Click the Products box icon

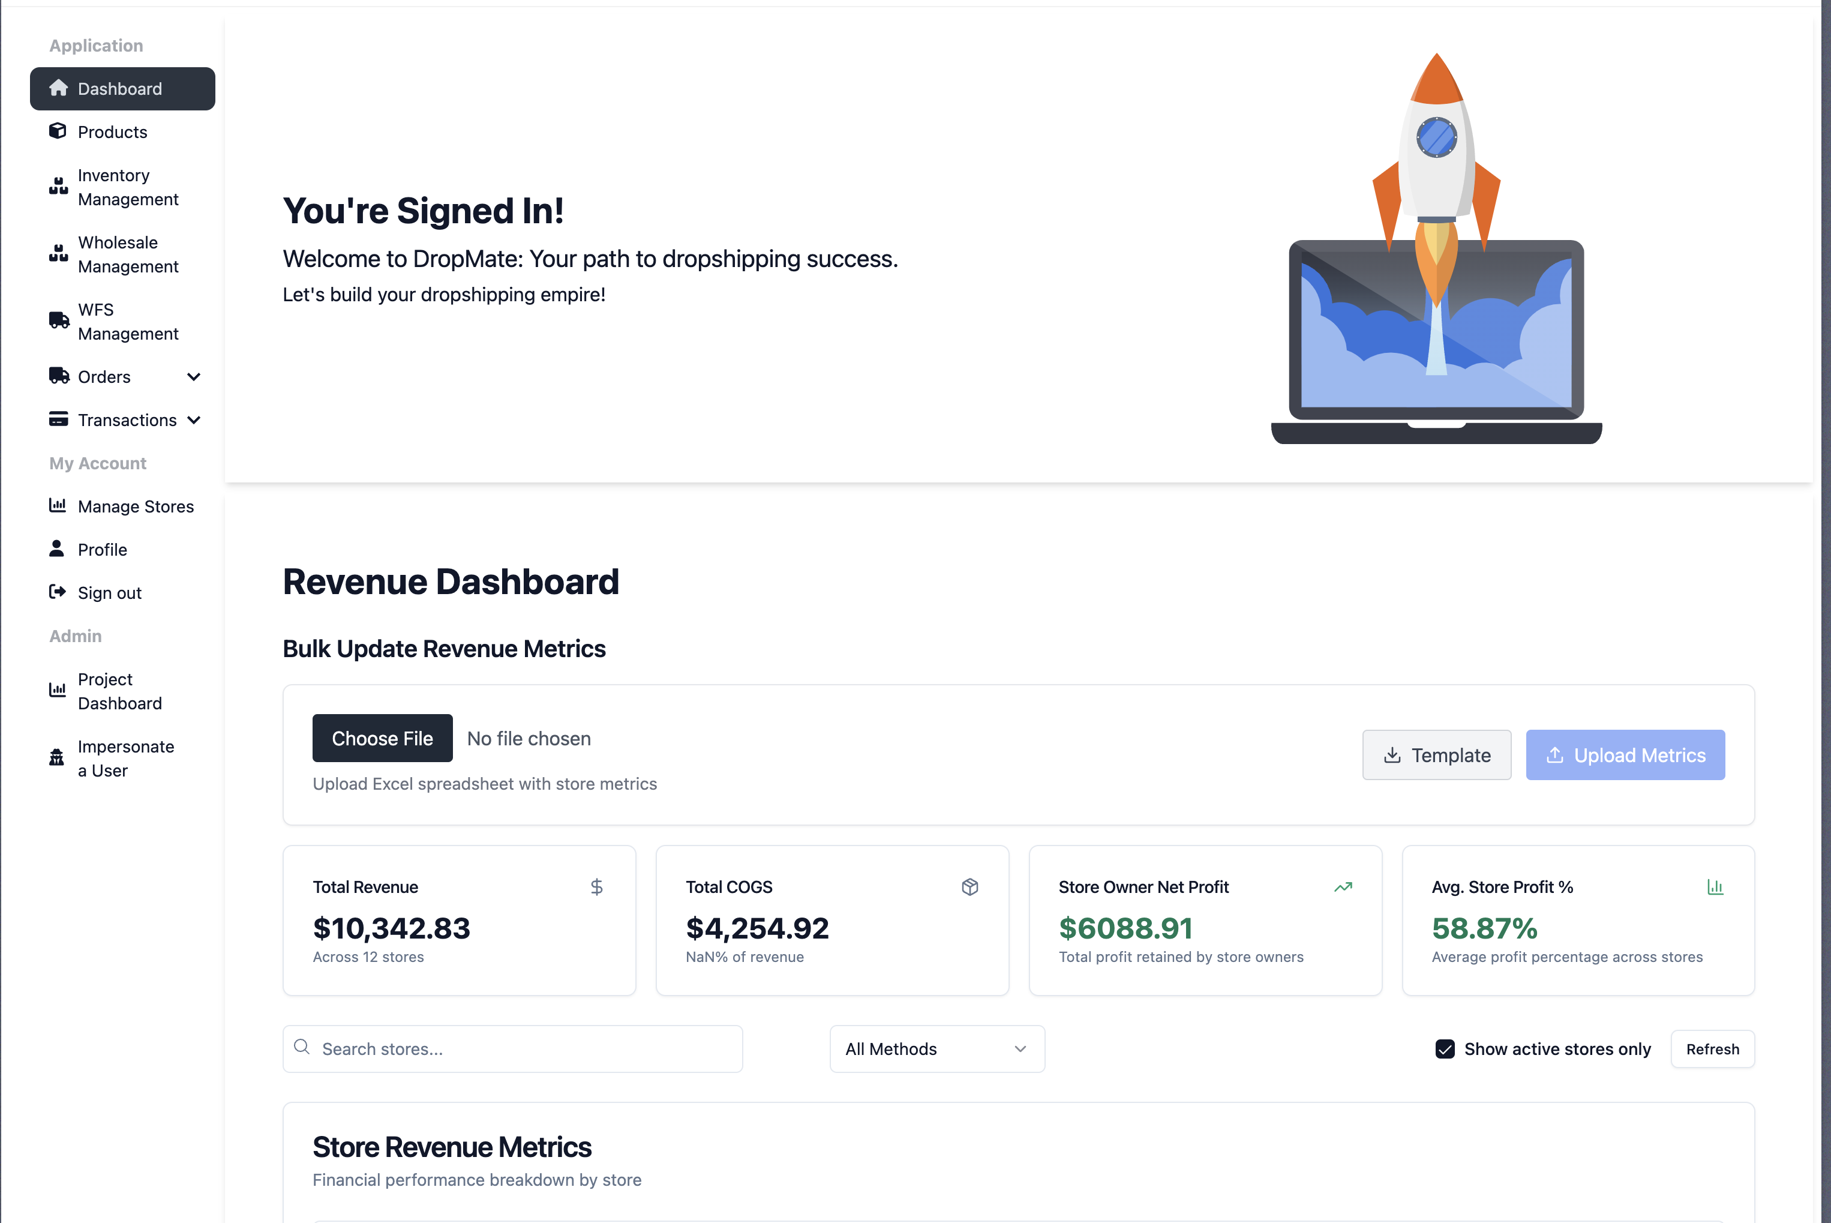click(58, 131)
